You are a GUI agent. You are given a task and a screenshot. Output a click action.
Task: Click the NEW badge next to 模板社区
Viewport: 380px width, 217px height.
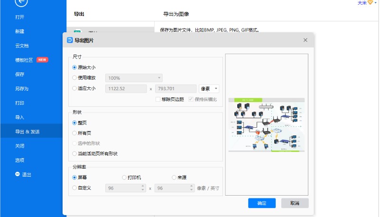(x=42, y=60)
